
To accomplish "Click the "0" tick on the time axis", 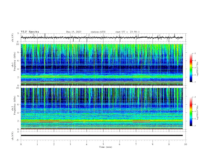I will click(x=21, y=144).
